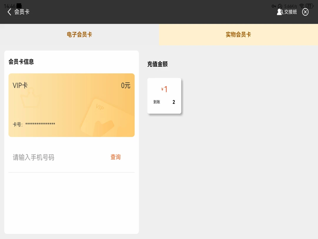Tap the 到账 2 line on the amount card

click(x=164, y=102)
